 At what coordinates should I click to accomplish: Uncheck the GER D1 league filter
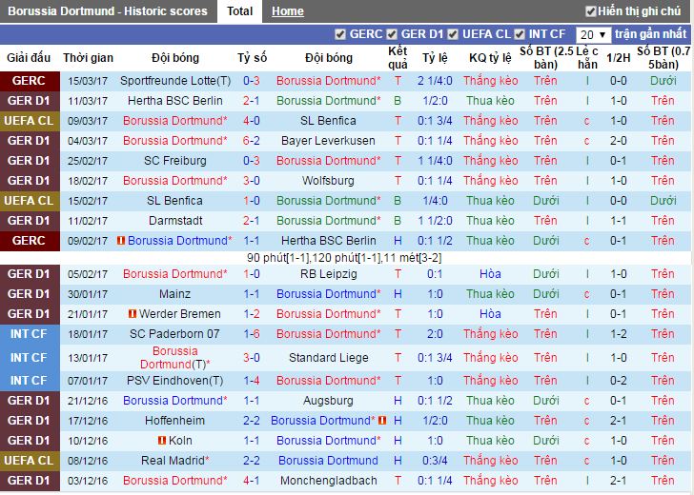click(391, 34)
